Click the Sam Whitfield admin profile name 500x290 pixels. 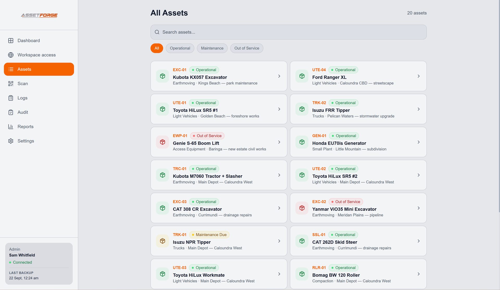(x=22, y=255)
